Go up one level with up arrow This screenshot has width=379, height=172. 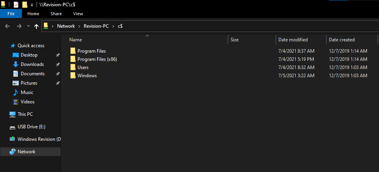[36, 26]
